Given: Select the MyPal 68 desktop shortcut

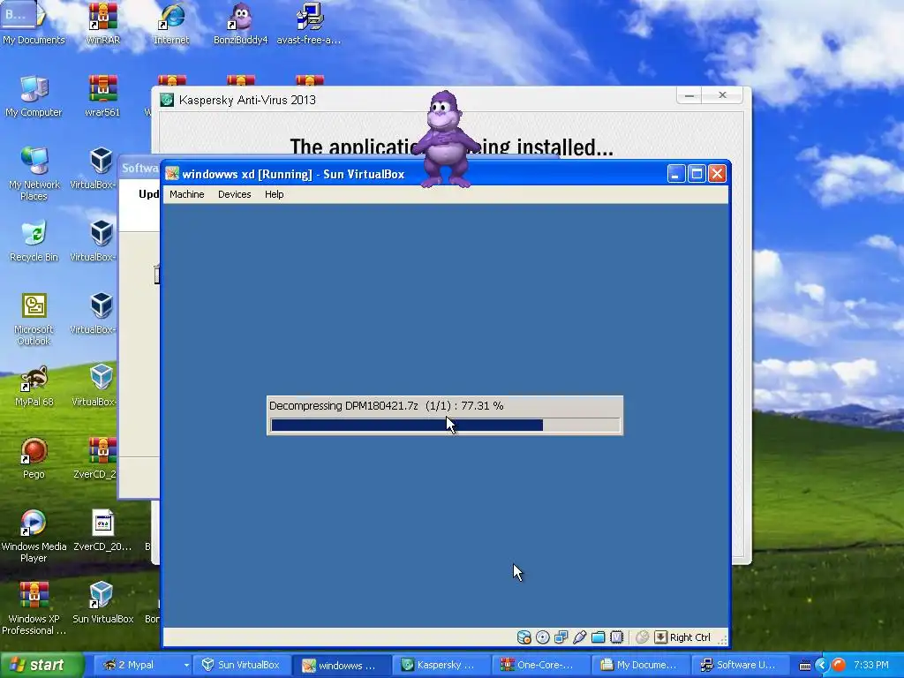Looking at the screenshot, I should (x=34, y=387).
